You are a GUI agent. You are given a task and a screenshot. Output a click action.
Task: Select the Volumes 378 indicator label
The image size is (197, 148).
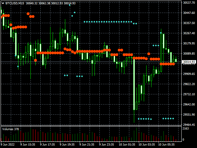(10, 129)
